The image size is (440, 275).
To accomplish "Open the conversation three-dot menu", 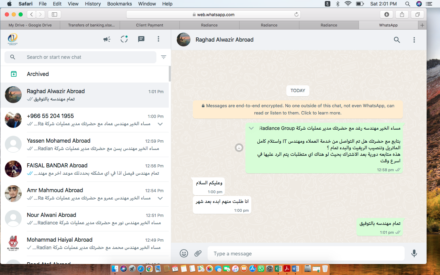I will point(414,40).
